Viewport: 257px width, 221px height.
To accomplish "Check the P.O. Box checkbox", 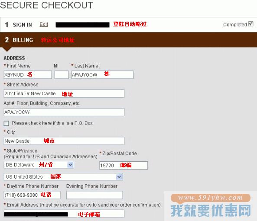I will click(x=7, y=123).
